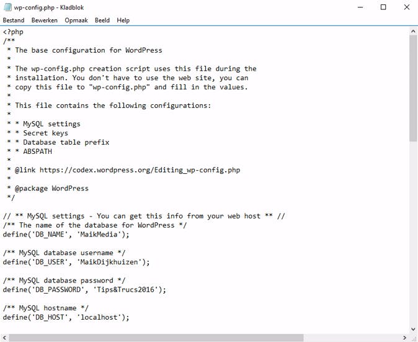Image resolution: width=418 pixels, height=342 pixels.
Task: Click the vertical scrollbar up arrow
Action: 414,30
